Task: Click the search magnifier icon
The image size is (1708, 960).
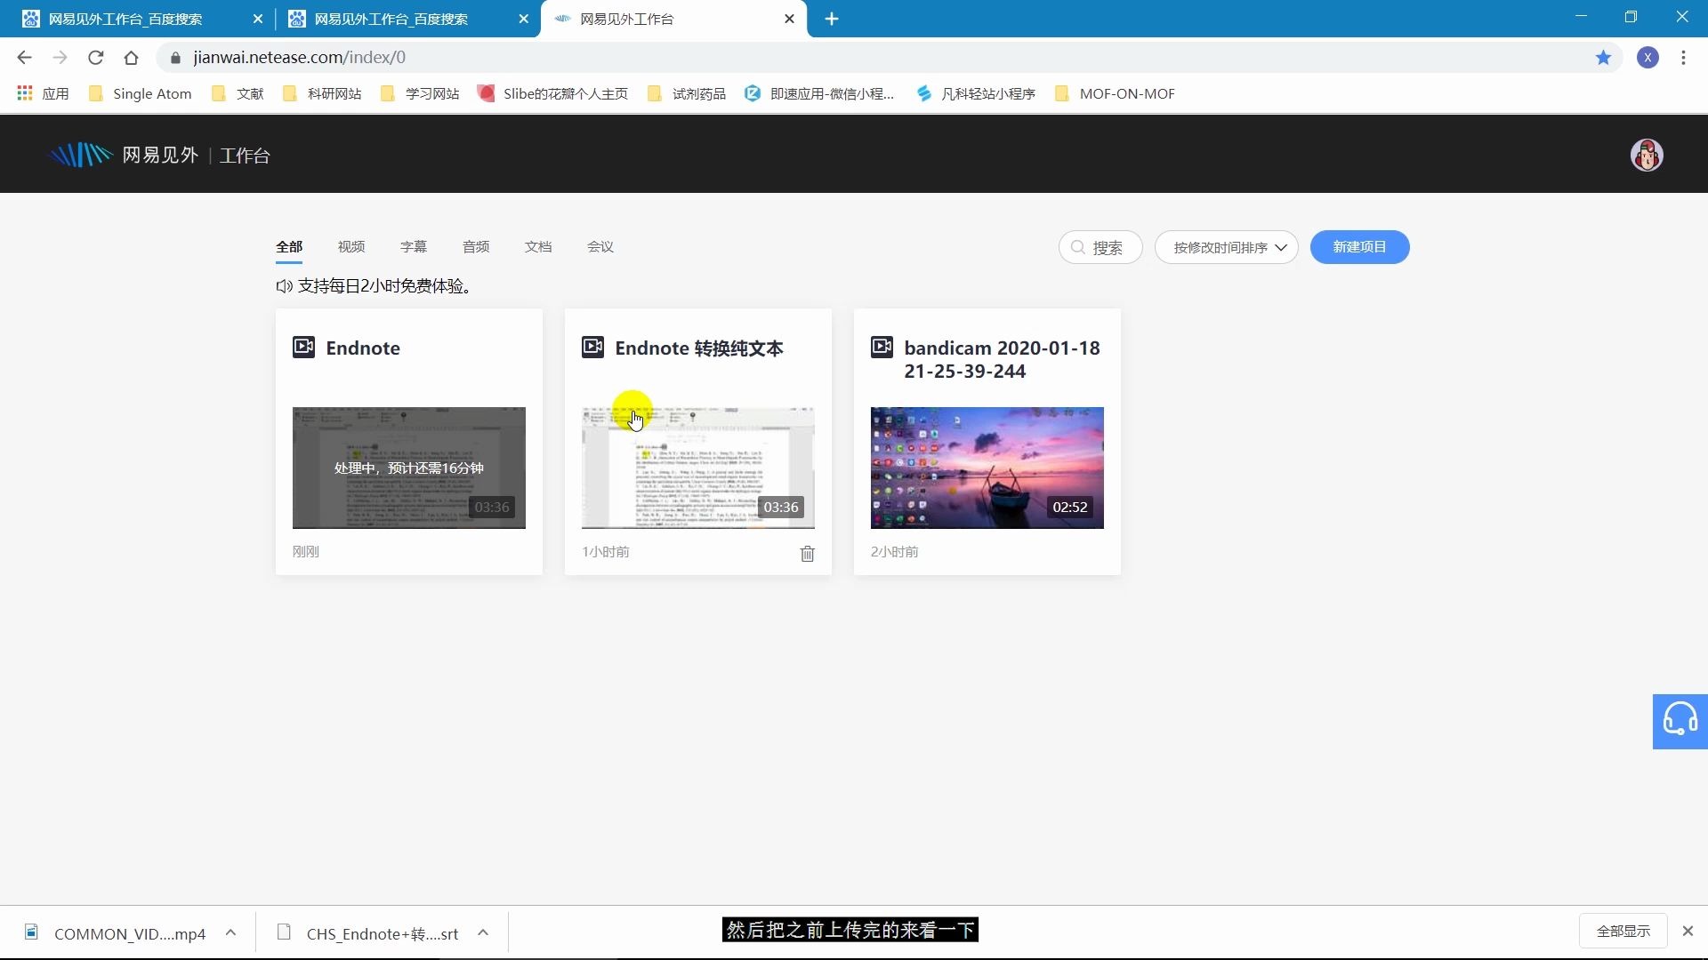Action: point(1078,247)
